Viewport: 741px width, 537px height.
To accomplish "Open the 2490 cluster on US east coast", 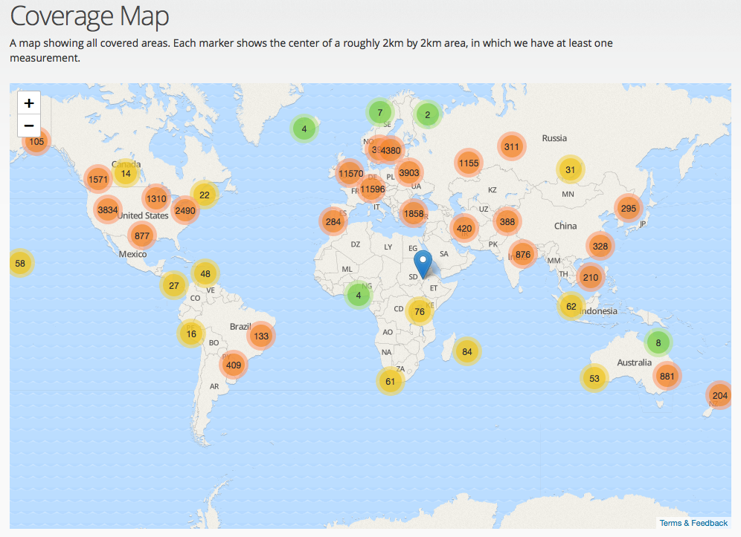I will click(185, 210).
